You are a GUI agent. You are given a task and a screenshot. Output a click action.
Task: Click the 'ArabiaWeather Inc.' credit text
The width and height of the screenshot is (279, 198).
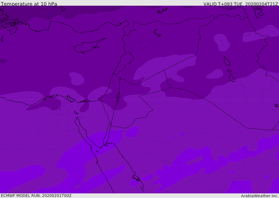click(x=260, y=196)
